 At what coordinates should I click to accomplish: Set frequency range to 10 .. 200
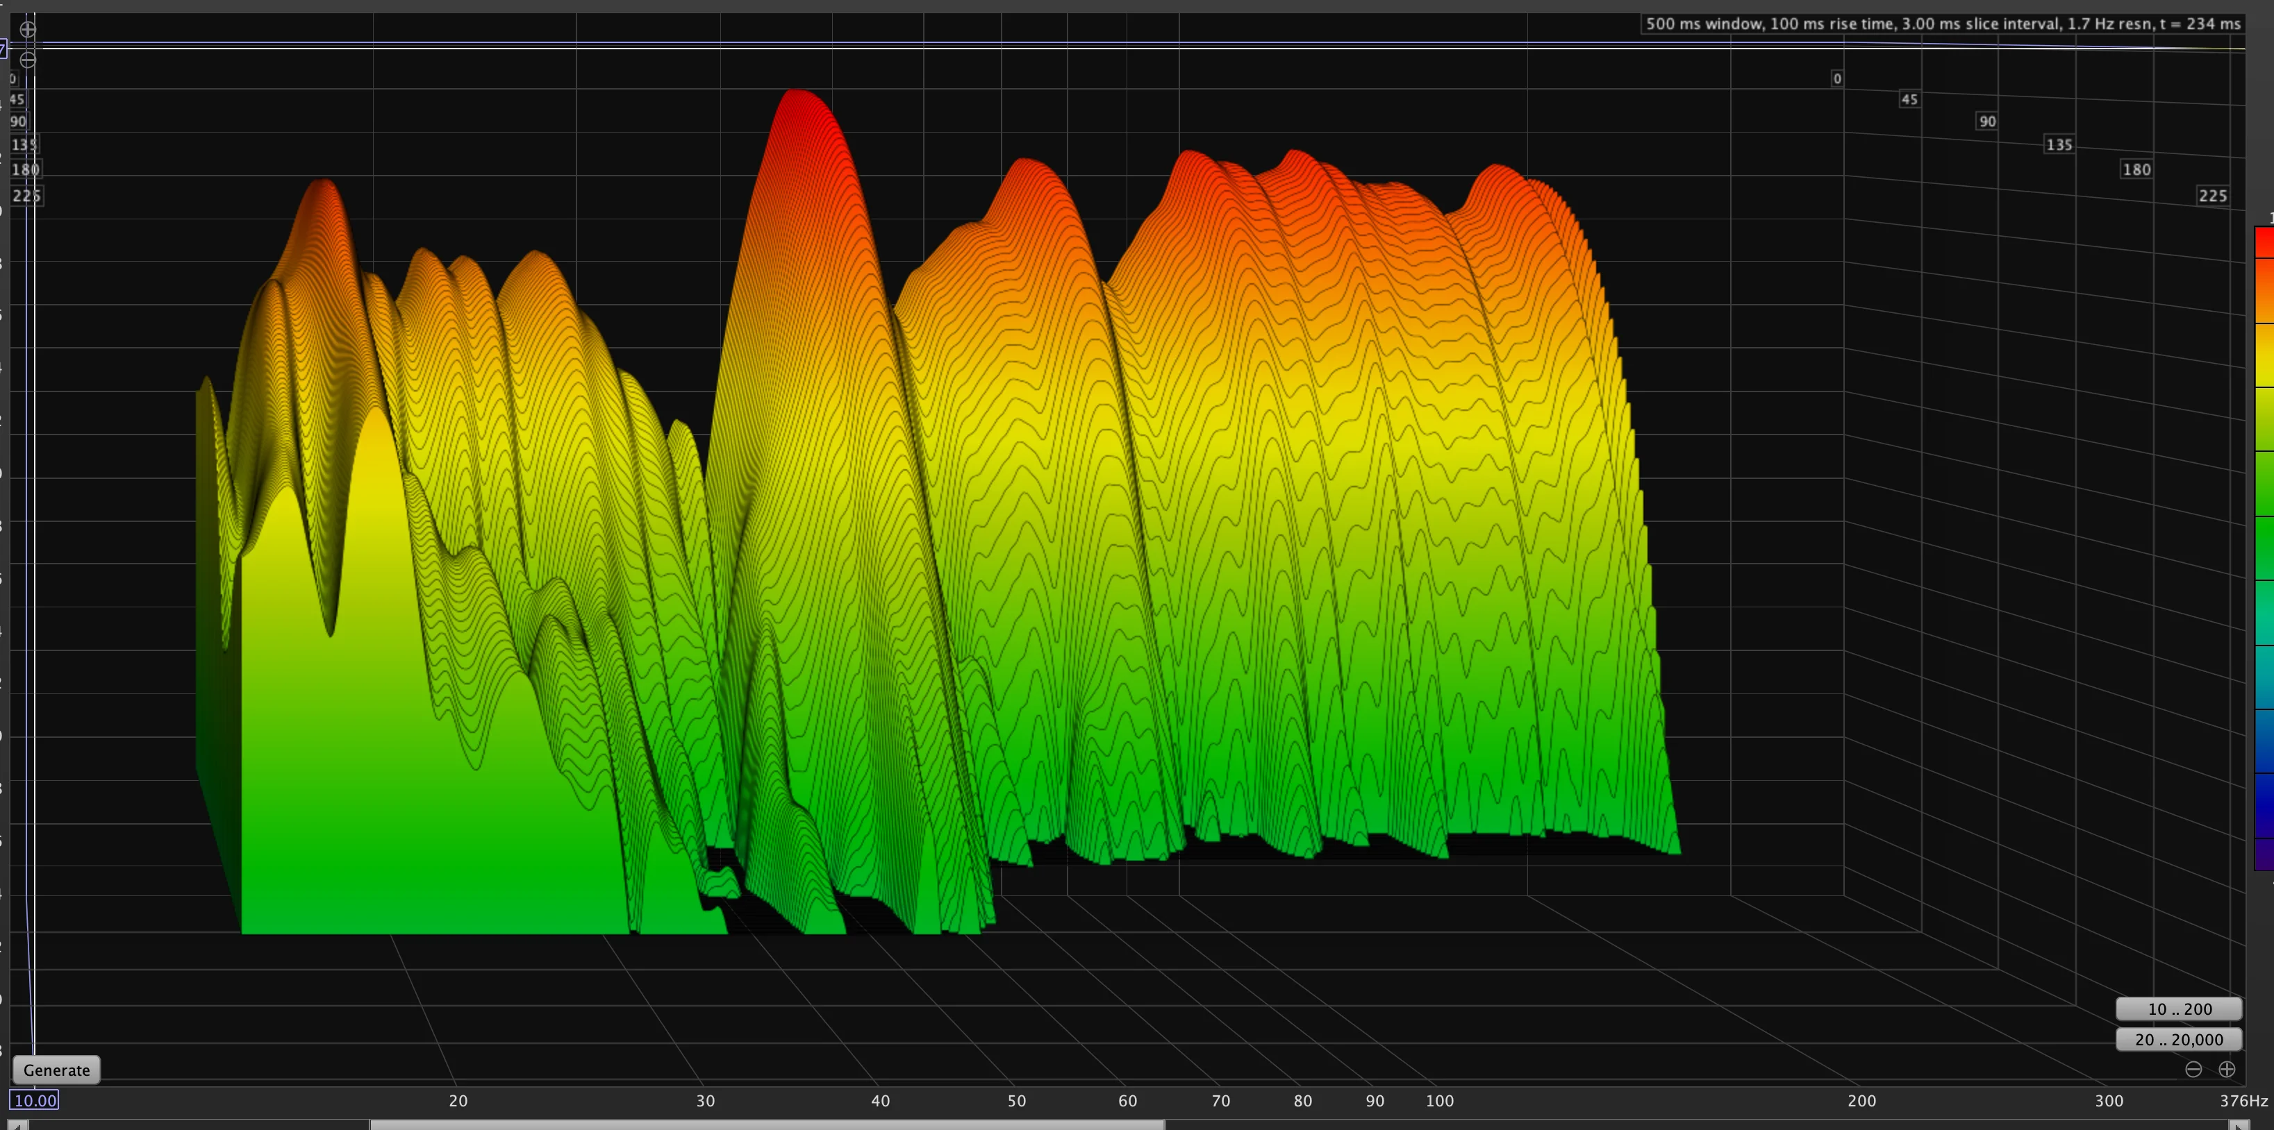click(x=2180, y=1009)
